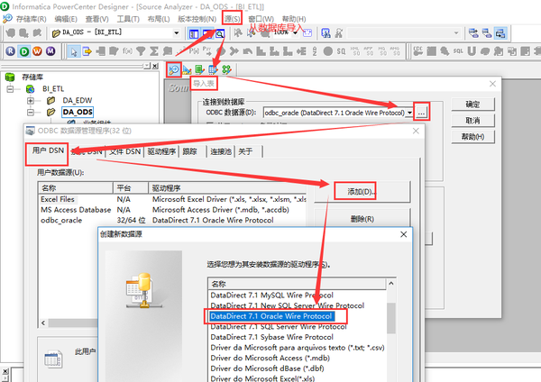Select DataDirect 7.1 MySQL Wire Protocol driver
Image resolution: width=541 pixels, height=382 pixels.
pos(272,296)
